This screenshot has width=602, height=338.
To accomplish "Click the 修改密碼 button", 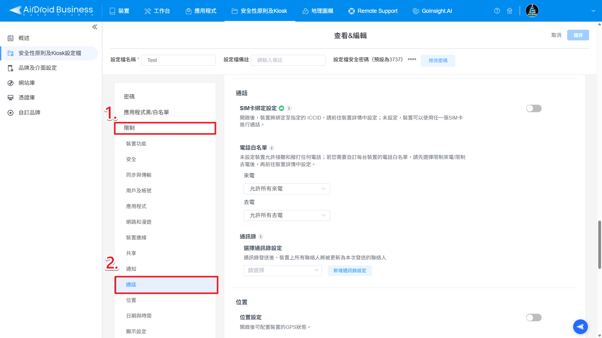I will [x=438, y=60].
